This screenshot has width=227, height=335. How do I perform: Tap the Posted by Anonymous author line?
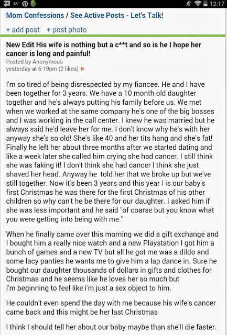34,62
